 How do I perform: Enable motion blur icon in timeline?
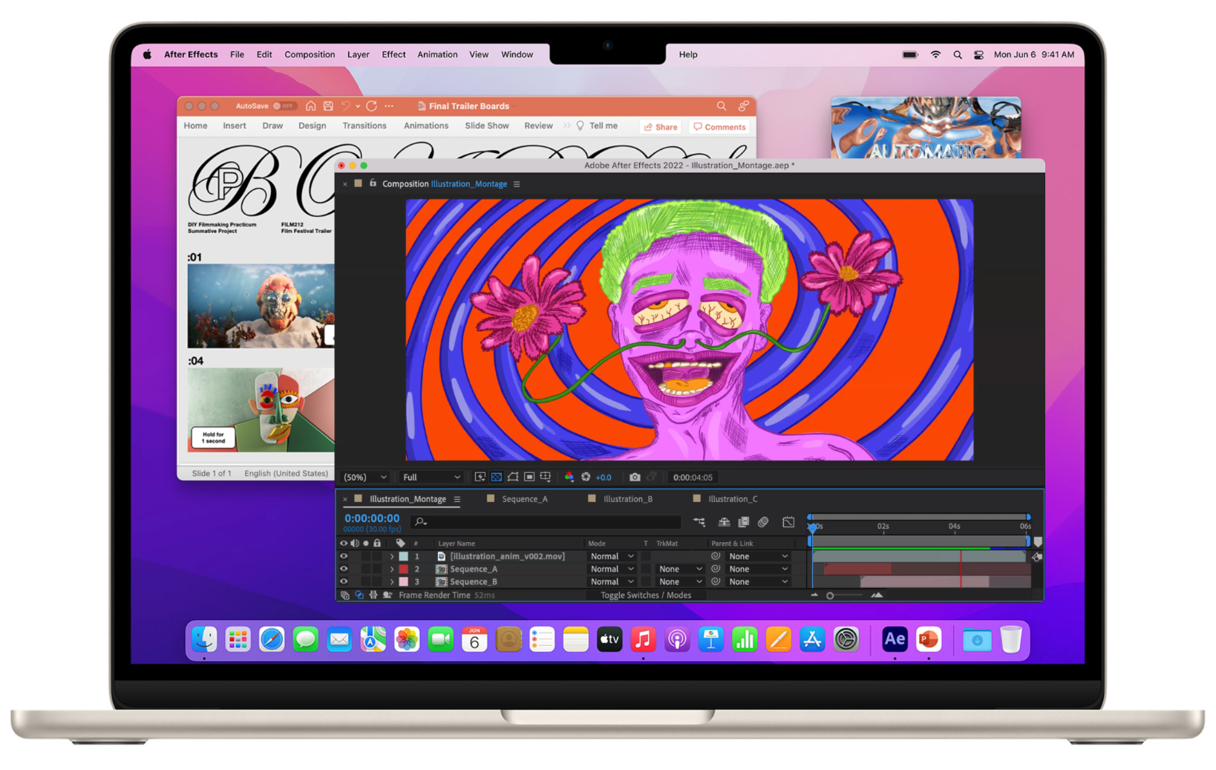(x=763, y=523)
